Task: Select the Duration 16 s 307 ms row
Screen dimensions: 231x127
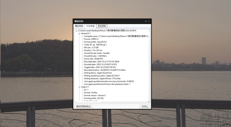Action: (x=93, y=50)
